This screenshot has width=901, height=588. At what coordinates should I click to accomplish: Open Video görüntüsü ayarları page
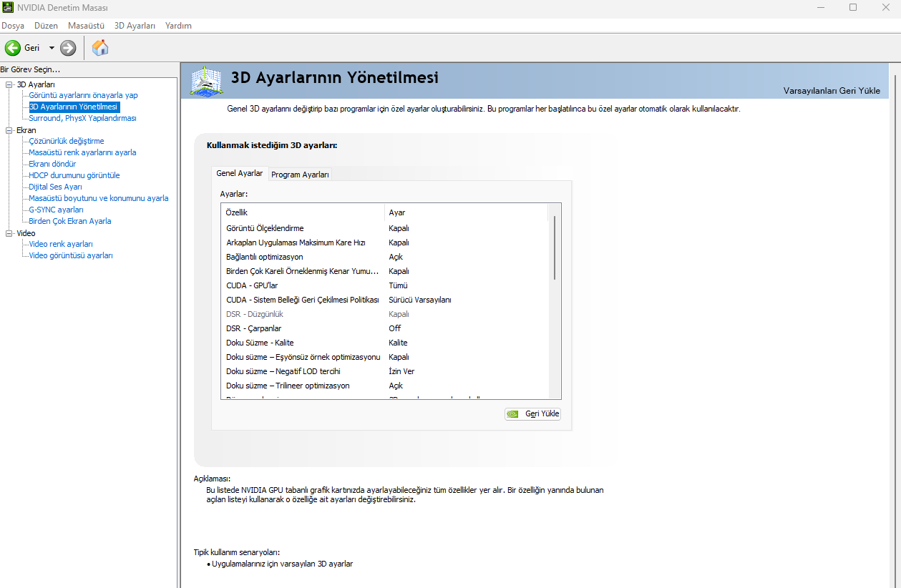tap(71, 255)
